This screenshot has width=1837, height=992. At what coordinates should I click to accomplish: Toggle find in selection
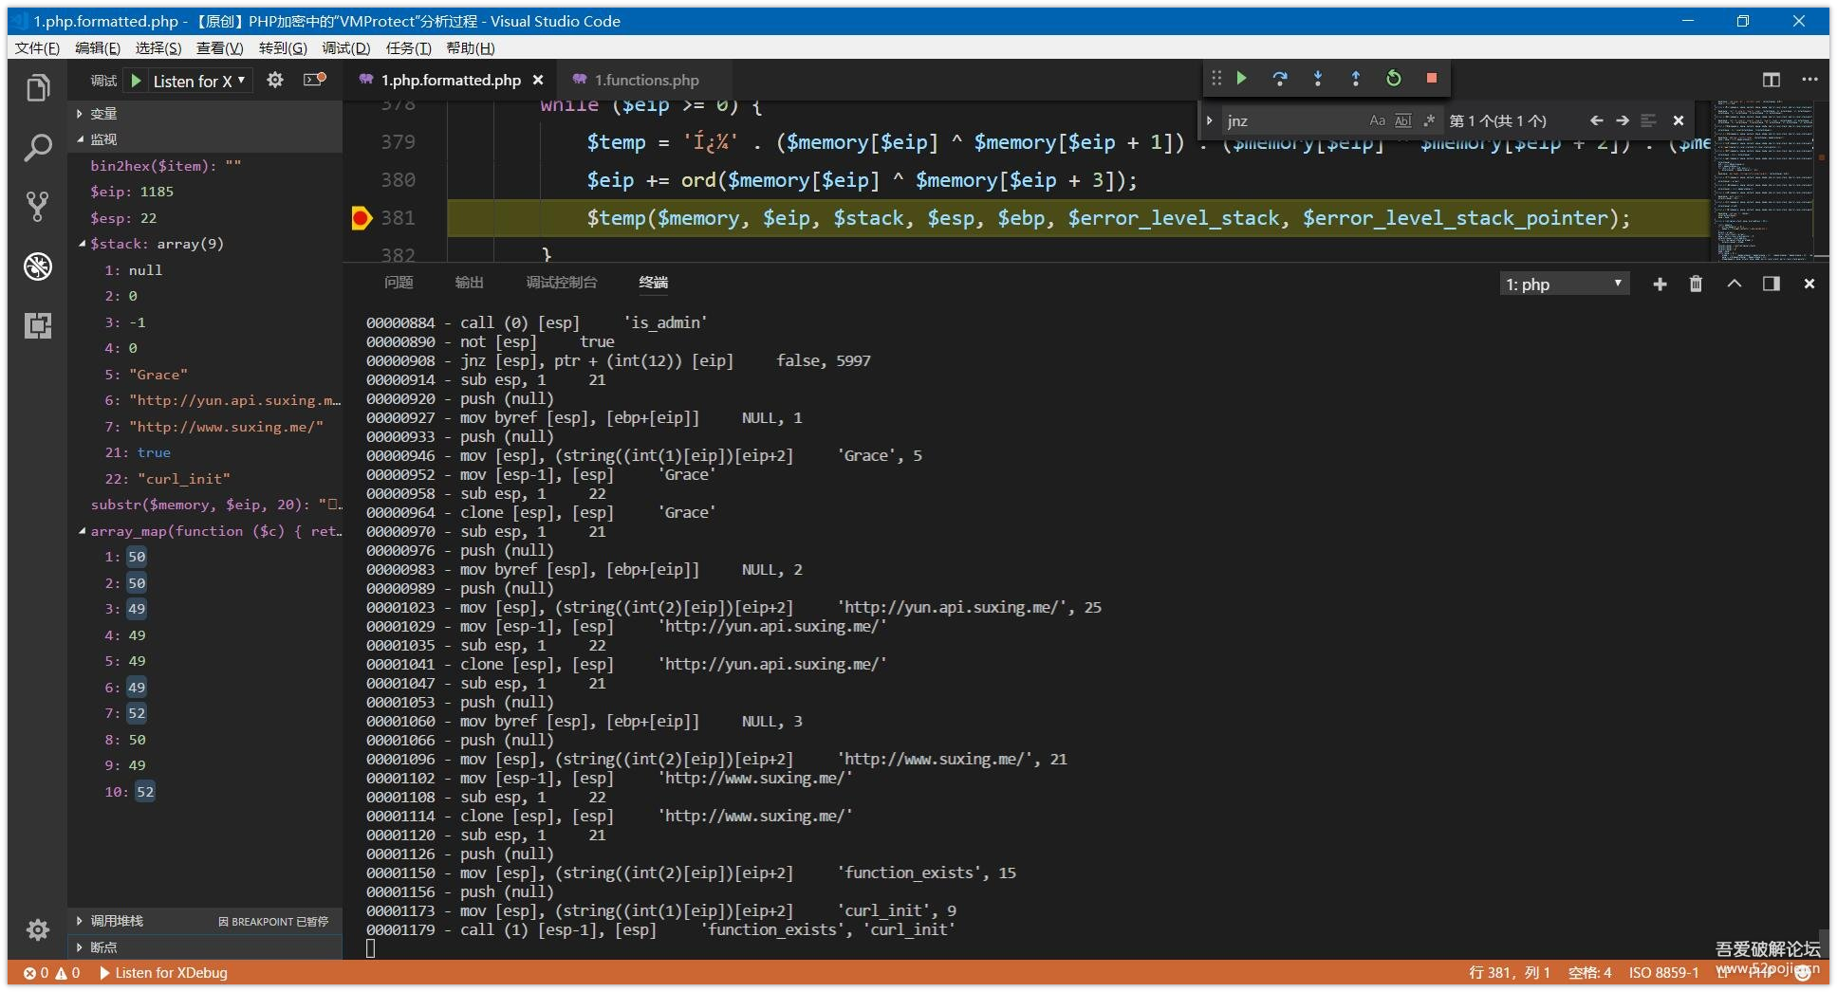(1649, 120)
